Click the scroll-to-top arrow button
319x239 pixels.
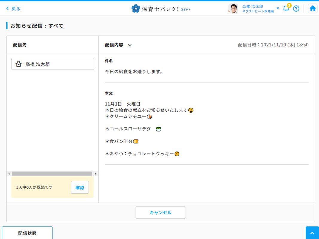(x=312, y=233)
